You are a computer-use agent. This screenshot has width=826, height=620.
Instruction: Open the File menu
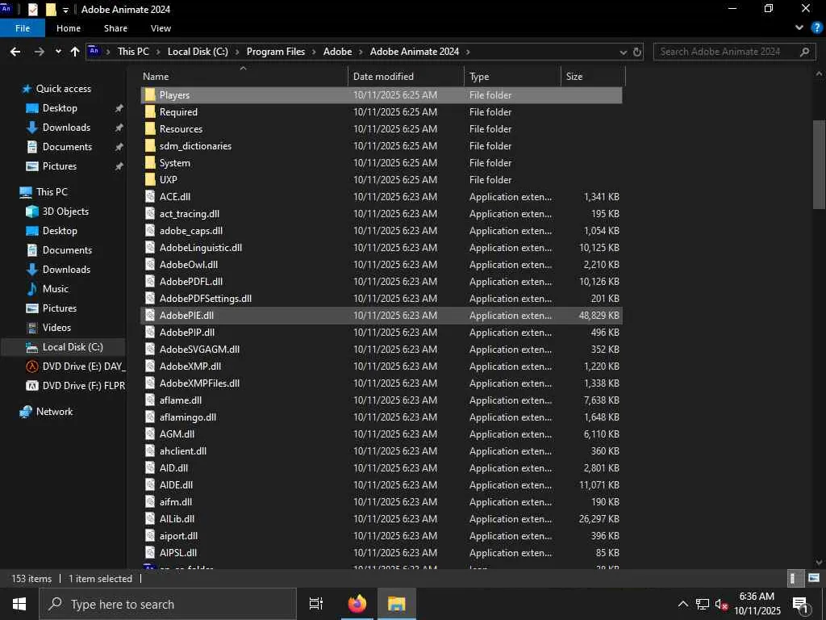(23, 28)
